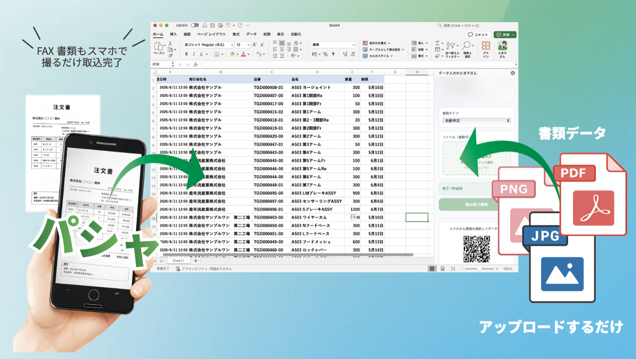Open the セルのスタイル dropdown

tap(379, 56)
